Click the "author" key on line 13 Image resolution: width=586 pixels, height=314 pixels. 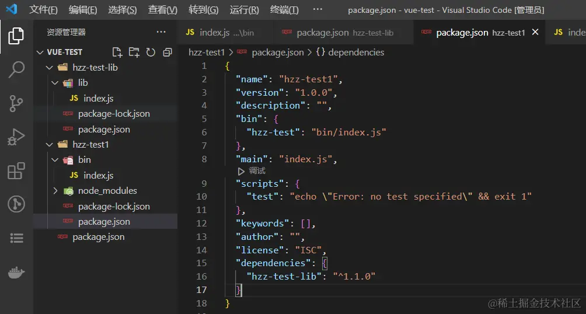[257, 236]
